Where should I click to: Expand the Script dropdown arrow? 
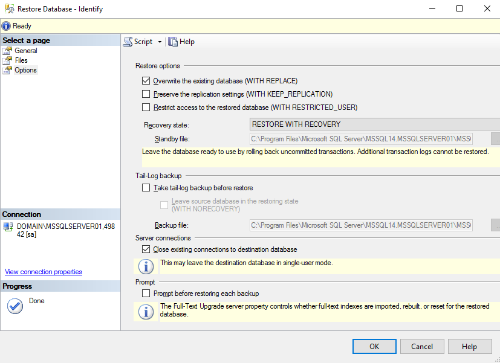pyautogui.click(x=160, y=42)
